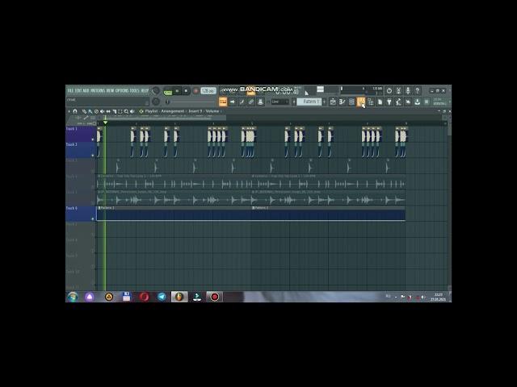Toggle mute switch on Track 1
This screenshot has width=517, height=387.
(93, 139)
